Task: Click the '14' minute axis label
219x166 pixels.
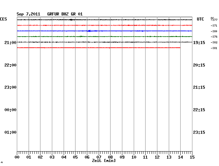Action: point(180,157)
